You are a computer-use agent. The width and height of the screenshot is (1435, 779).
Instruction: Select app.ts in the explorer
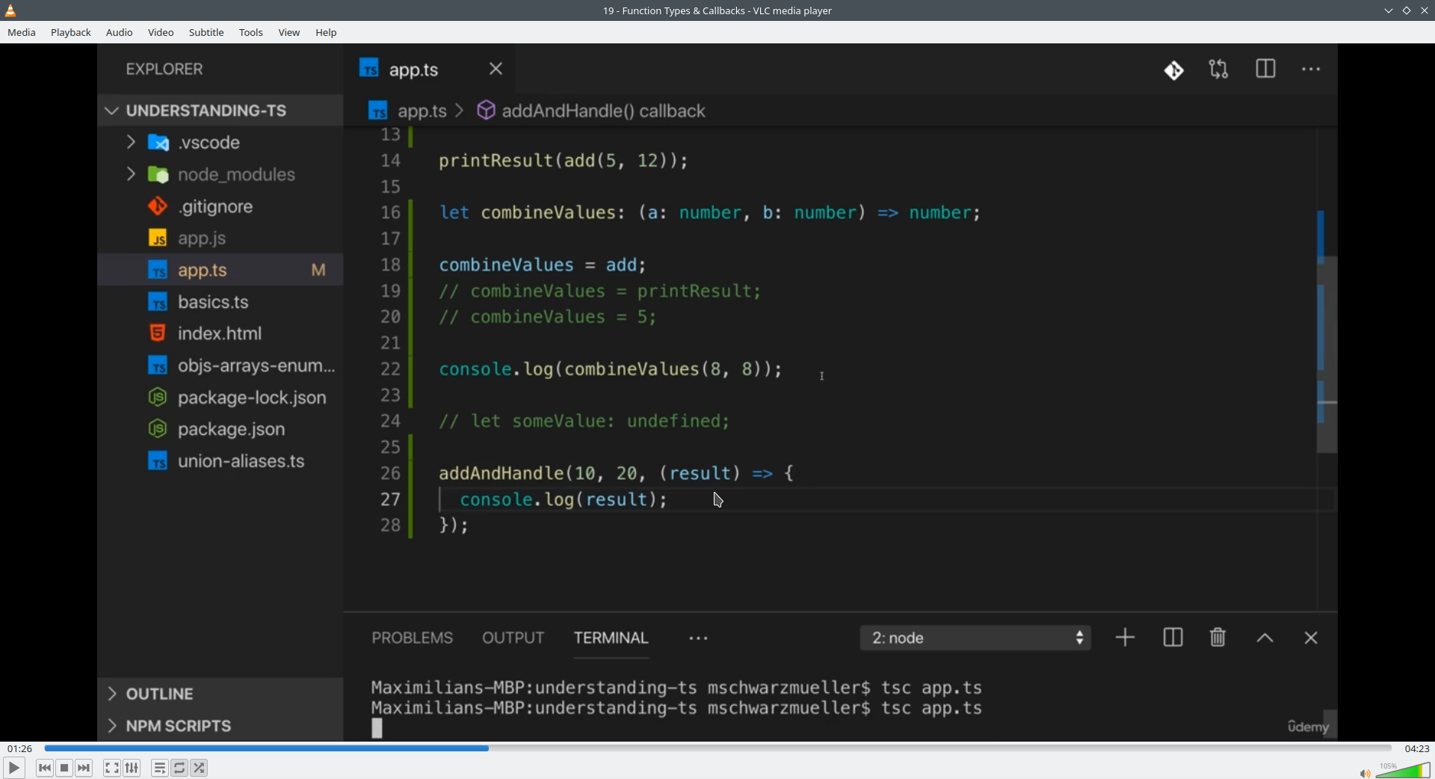coord(220,270)
